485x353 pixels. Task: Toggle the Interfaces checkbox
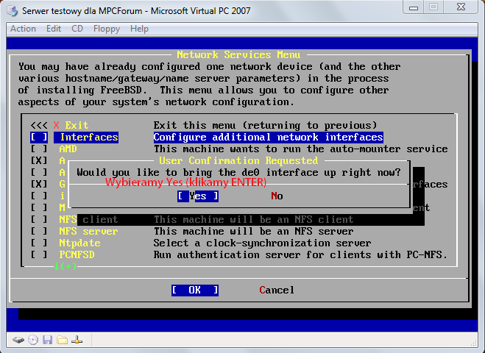tap(39, 137)
